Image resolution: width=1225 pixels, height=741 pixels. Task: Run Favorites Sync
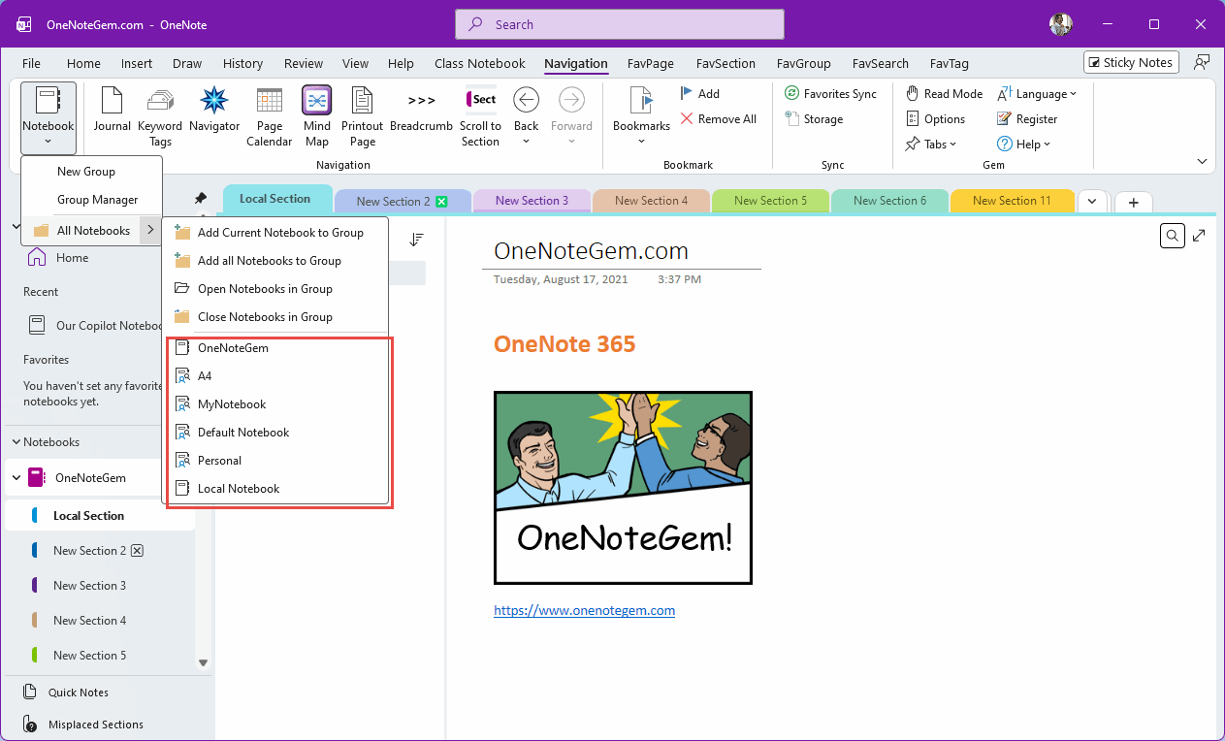tap(830, 94)
